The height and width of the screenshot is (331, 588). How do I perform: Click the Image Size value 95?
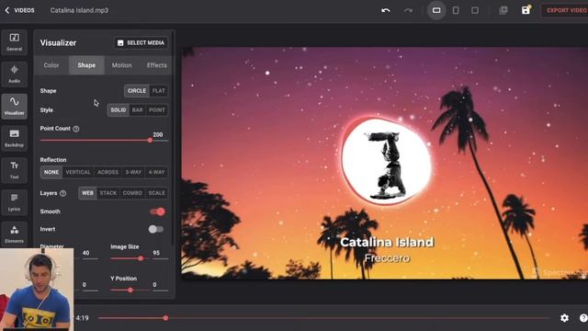[x=160, y=254]
